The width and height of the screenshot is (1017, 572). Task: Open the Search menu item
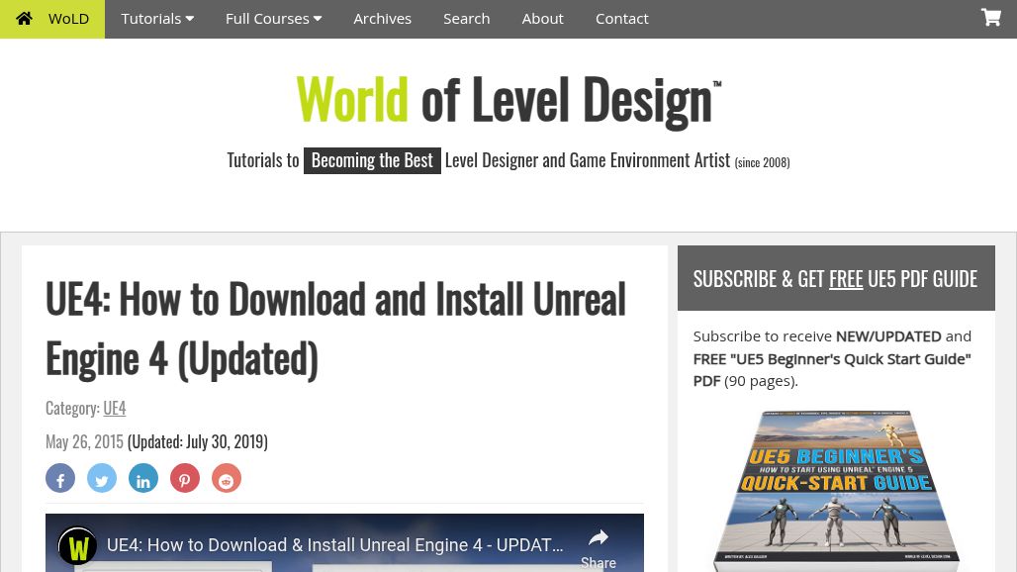tap(466, 19)
